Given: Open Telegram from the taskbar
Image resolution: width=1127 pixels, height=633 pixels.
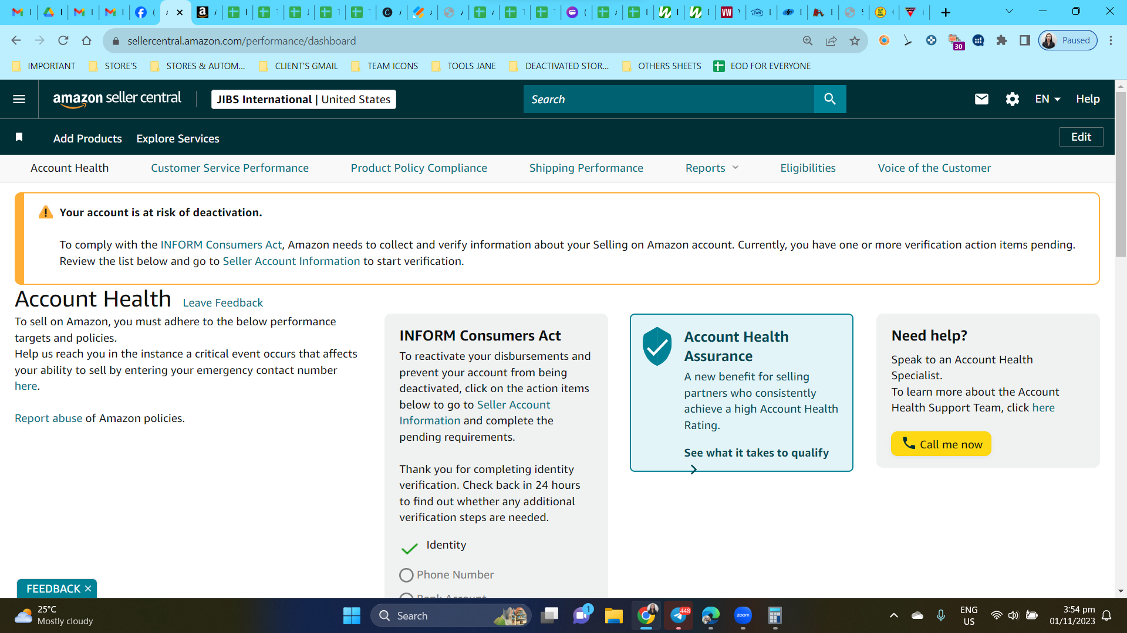Looking at the screenshot, I should click(x=679, y=615).
